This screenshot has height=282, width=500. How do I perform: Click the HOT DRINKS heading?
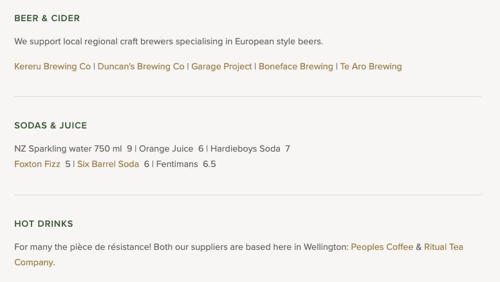tap(44, 224)
